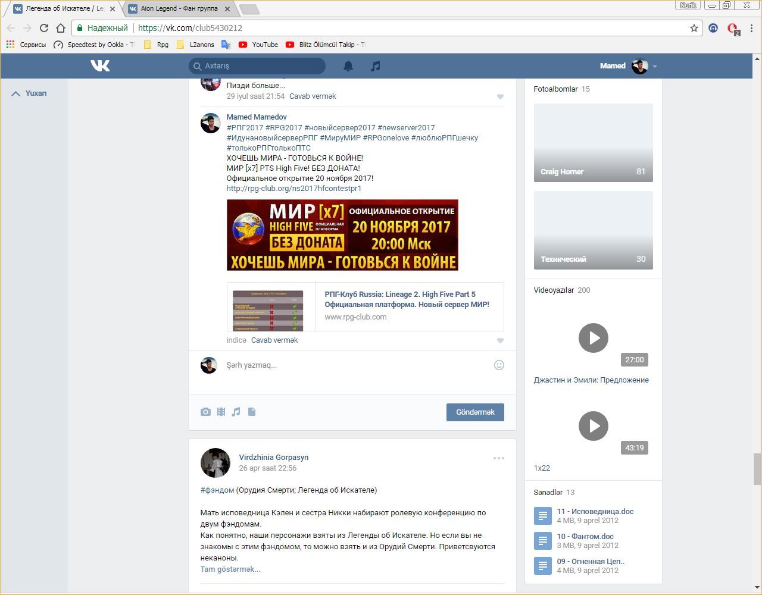Open the #фэндом hashtag
The image size is (762, 595).
(x=217, y=490)
